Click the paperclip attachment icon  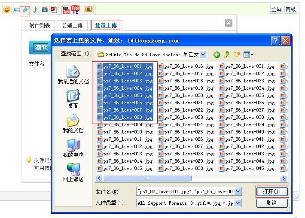(x=25, y=9)
